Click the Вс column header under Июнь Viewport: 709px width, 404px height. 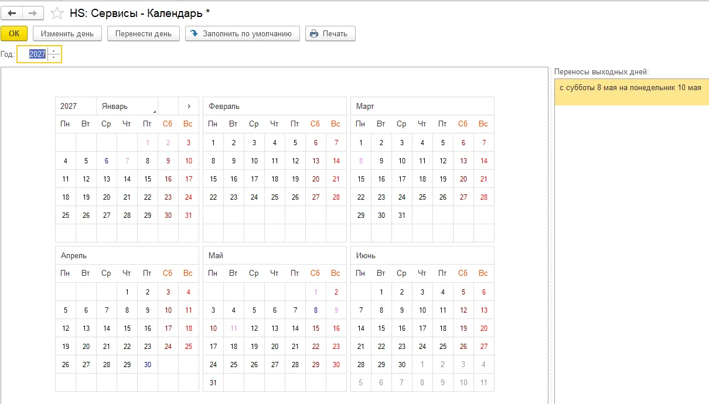484,273
